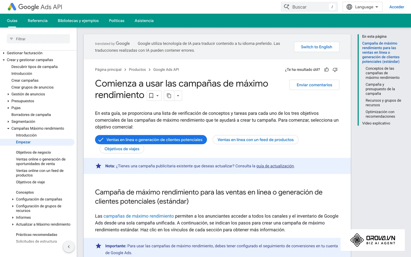
Task: Click the Buscar search field
Action: coord(309,7)
